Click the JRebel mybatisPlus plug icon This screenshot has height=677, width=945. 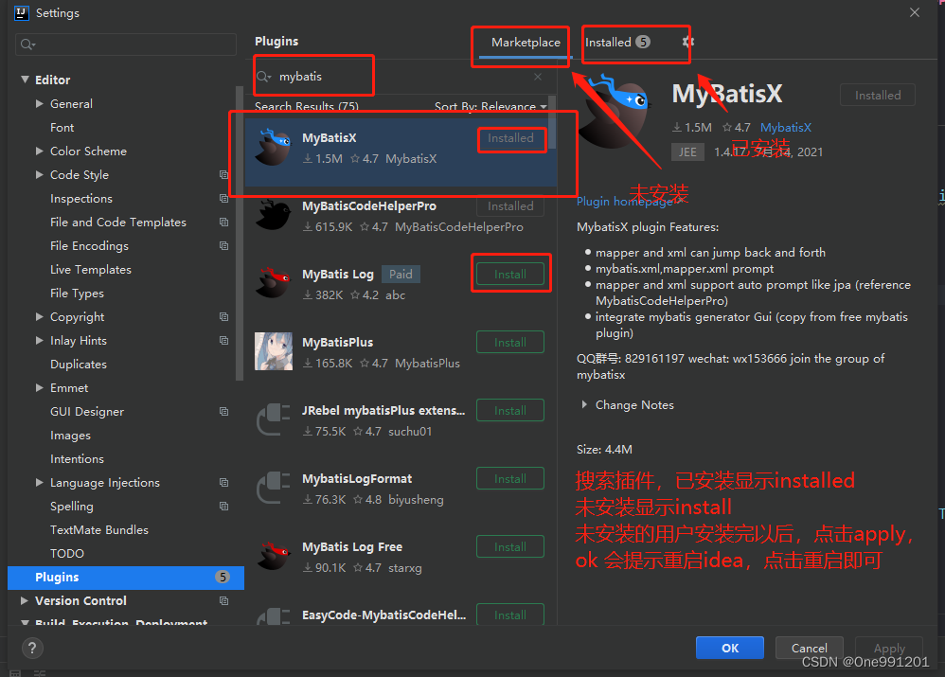(273, 419)
